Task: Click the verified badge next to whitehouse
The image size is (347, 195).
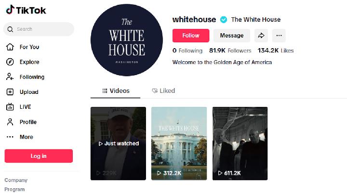Action: [x=224, y=20]
